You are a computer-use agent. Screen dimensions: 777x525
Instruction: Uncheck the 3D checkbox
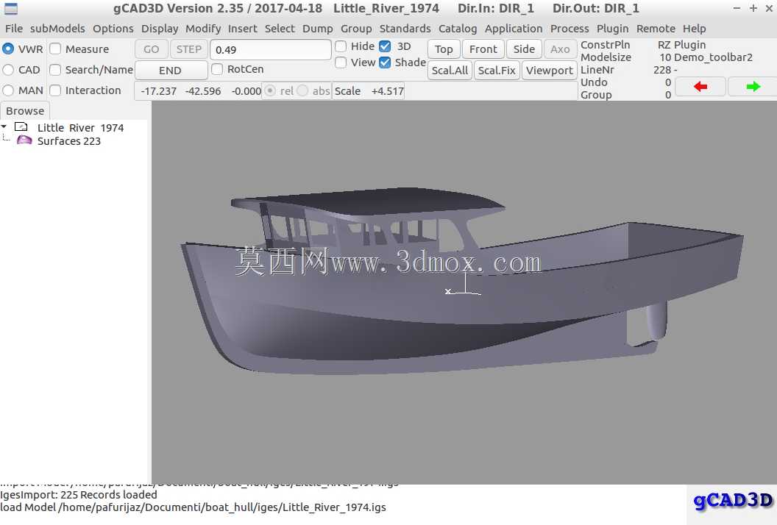[385, 46]
